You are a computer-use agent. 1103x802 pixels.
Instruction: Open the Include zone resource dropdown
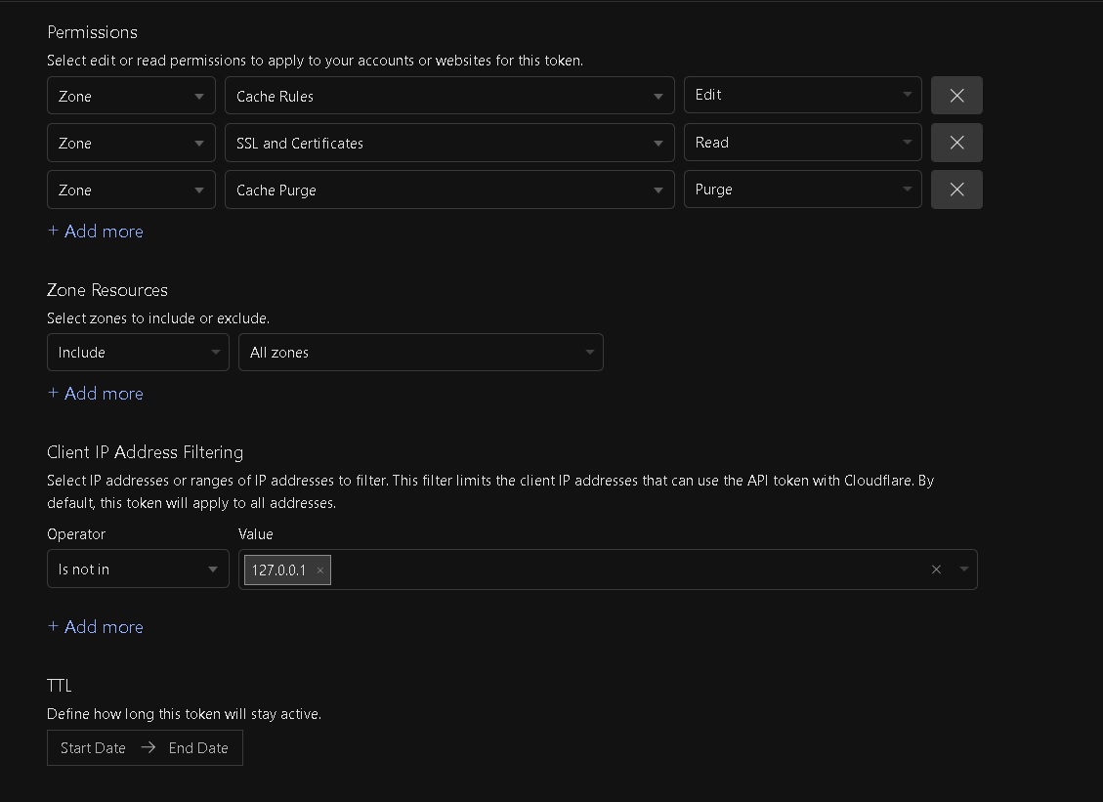pos(138,353)
